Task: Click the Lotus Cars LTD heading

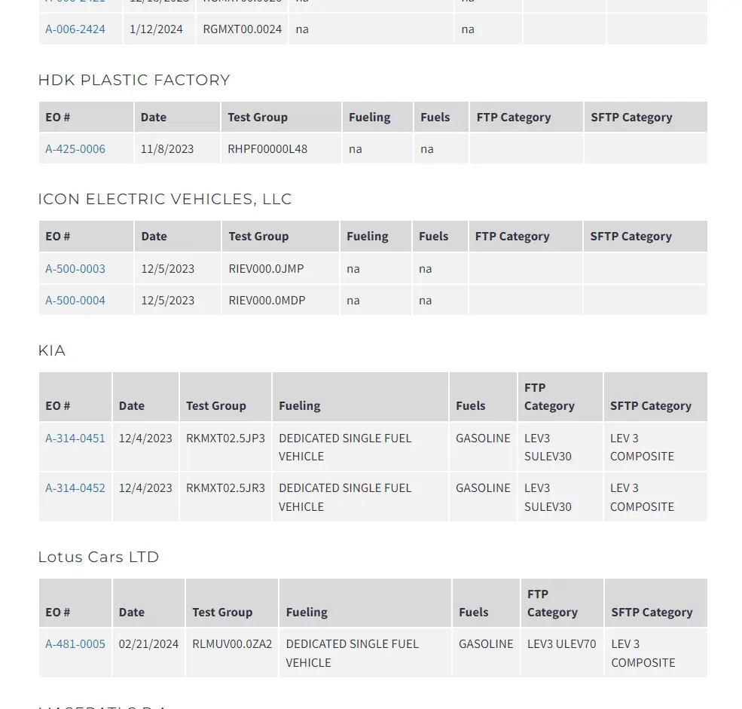Action: 99,557
